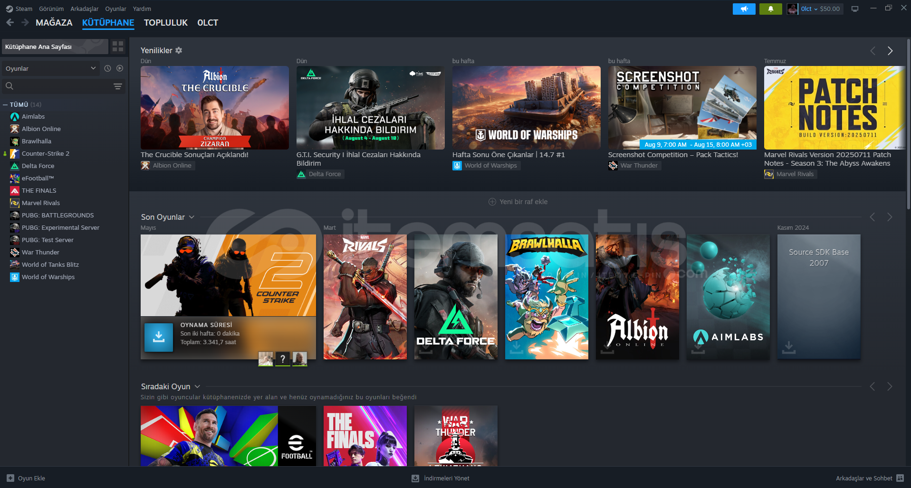The width and height of the screenshot is (911, 488).
Task: Open the Arkadaşlar menu
Action: click(x=85, y=9)
